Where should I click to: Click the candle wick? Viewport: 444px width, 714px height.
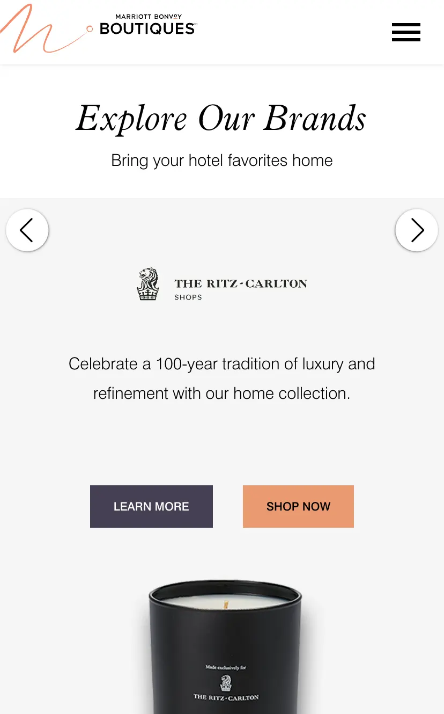tap(226, 603)
